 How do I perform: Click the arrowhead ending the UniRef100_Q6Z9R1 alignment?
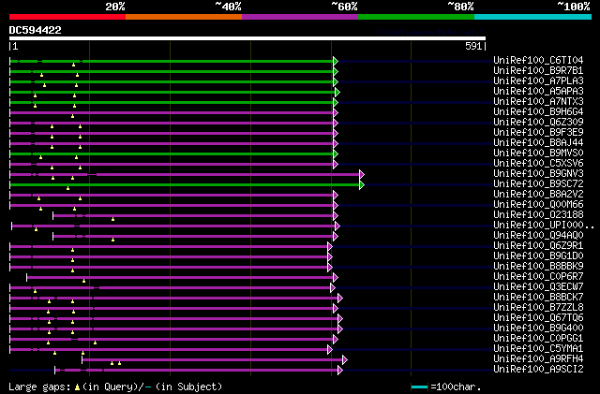pos(330,247)
